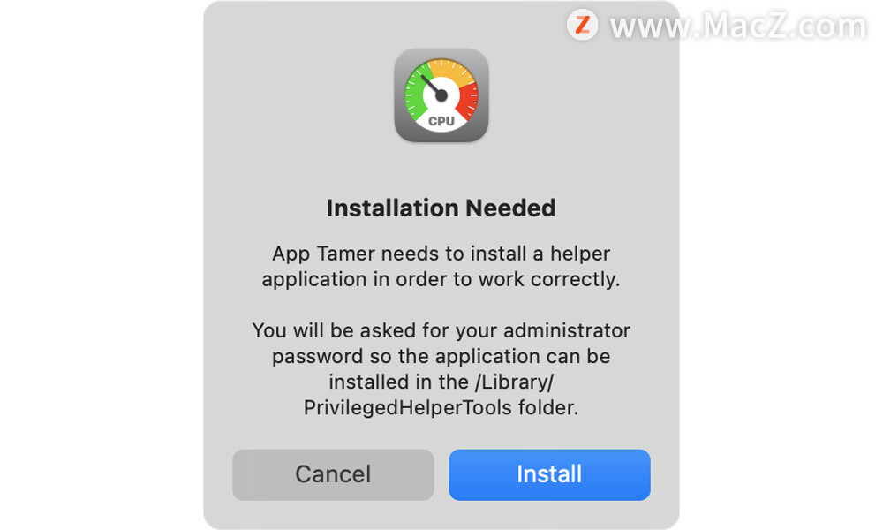Image resolution: width=883 pixels, height=530 pixels.
Task: Click the line starting "You will be asked"
Action: [441, 330]
